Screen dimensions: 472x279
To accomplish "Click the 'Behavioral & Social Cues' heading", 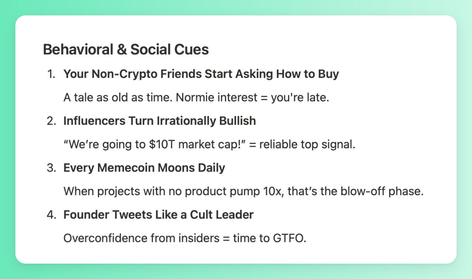I will (126, 50).
